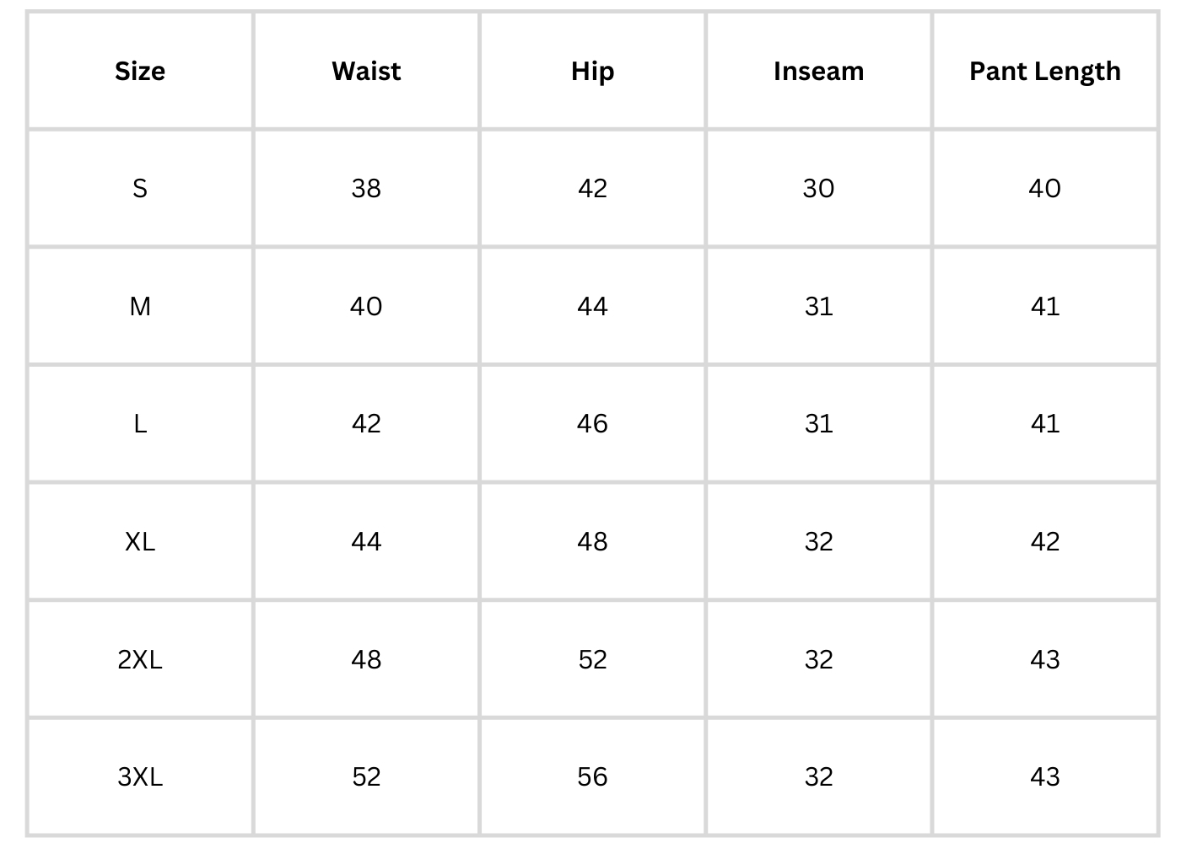Viewport: 1181px width, 843px height.
Task: Click inseam value 32 in XL row
Action: click(818, 541)
